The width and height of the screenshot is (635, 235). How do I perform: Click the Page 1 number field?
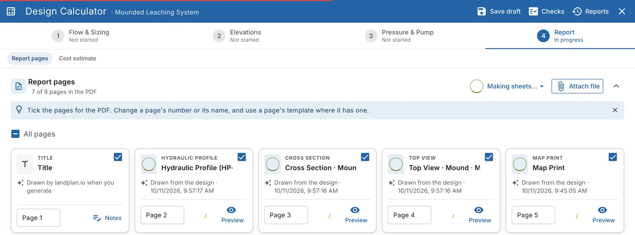click(39, 218)
